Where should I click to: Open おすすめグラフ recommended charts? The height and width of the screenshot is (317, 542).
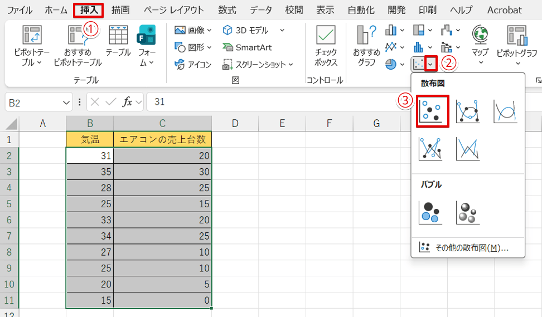coord(366,45)
